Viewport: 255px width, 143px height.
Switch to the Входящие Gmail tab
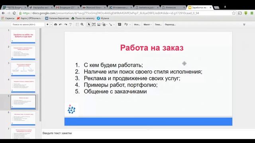click(x=67, y=8)
